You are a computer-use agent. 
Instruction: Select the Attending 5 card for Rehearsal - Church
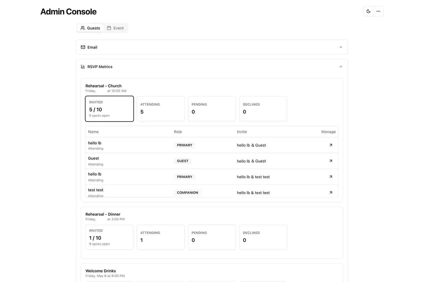coord(161,109)
